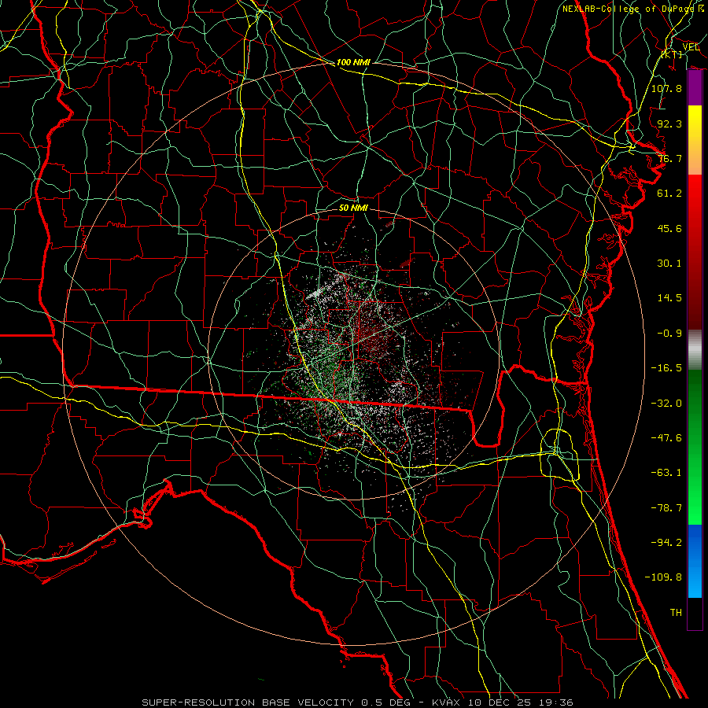
Task: Click the "-0.9" legend value
Action: click(x=669, y=334)
